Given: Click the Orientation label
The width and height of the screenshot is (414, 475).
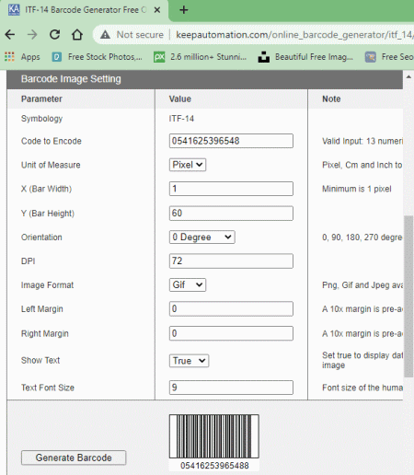Looking at the screenshot, I should point(41,237).
